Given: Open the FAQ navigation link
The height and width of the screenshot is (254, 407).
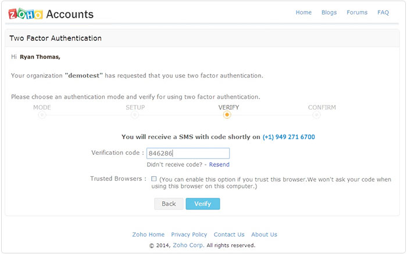Looking at the screenshot, I should 383,12.
